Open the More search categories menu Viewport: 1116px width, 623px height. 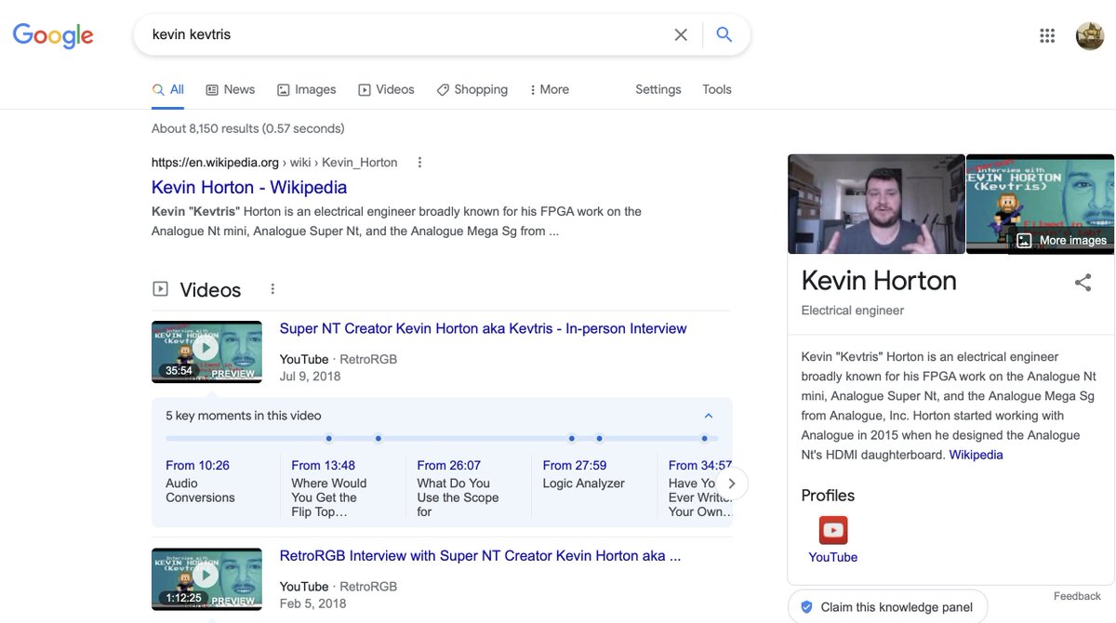549,89
